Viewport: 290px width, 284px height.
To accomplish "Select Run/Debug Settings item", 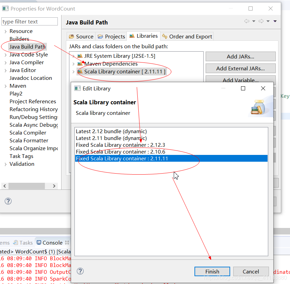I will point(34,117).
